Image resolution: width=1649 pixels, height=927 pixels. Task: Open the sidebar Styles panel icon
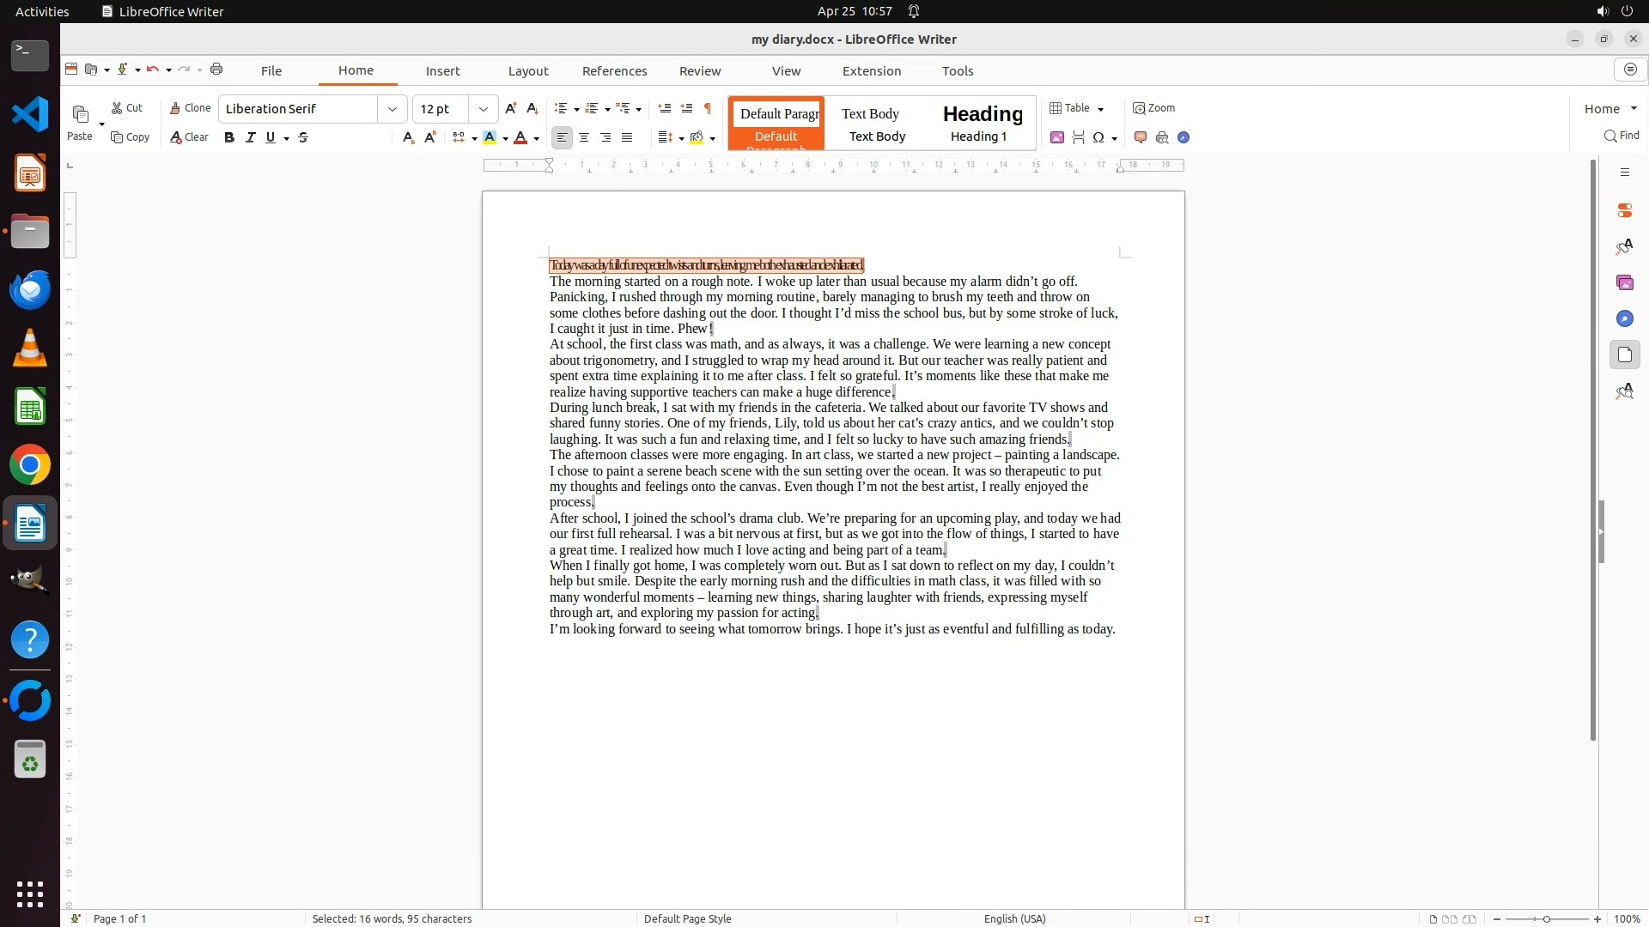click(1624, 247)
